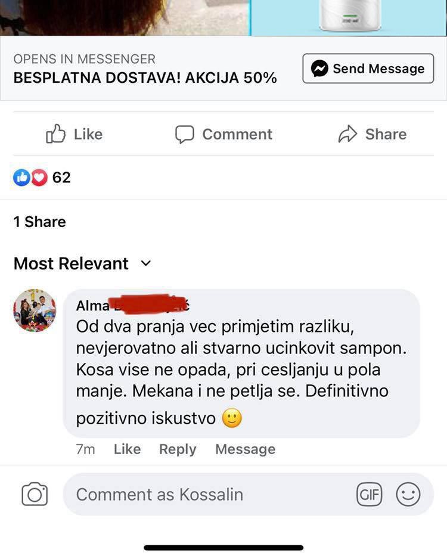
Task: Click the Send Message button
Action: click(368, 69)
